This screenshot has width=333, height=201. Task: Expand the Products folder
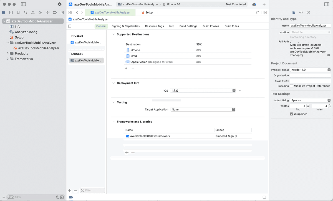point(8,54)
